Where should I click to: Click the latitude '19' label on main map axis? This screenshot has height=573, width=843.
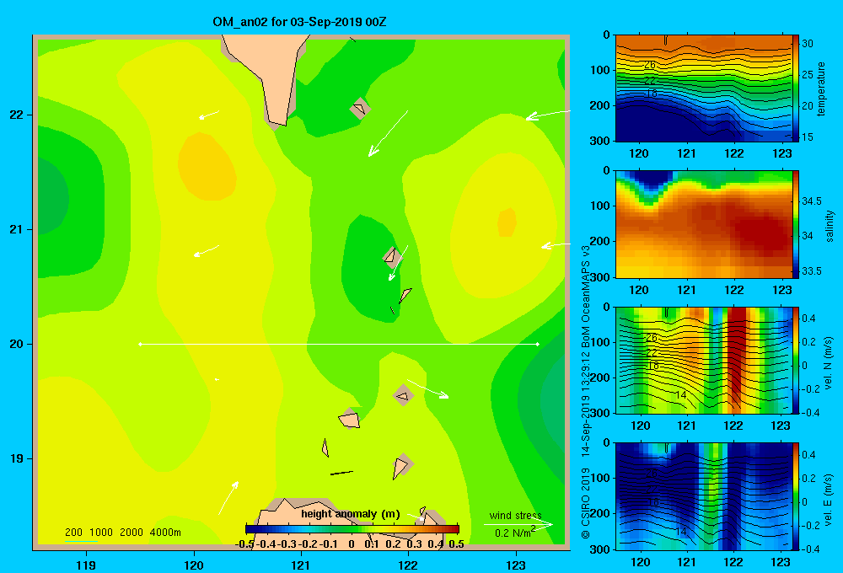[16, 458]
